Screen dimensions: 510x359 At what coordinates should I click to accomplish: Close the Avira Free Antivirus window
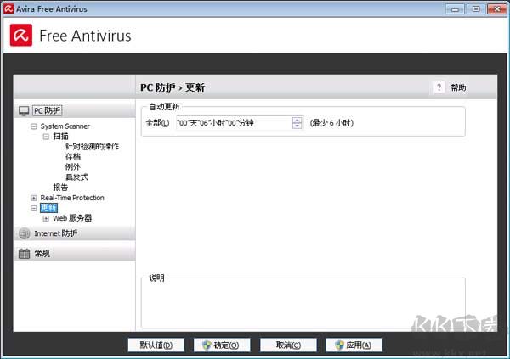[497, 9]
